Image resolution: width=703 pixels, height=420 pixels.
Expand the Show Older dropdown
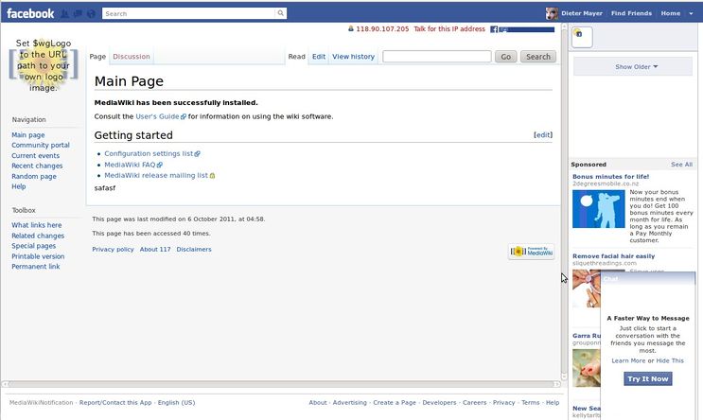click(633, 67)
